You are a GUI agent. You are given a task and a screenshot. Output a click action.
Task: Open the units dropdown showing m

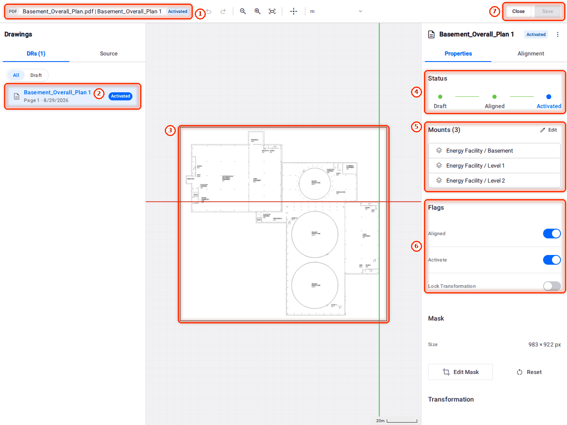336,11
